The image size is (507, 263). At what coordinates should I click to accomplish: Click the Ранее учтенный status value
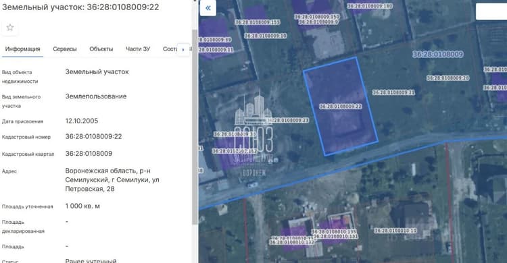[x=91, y=260]
